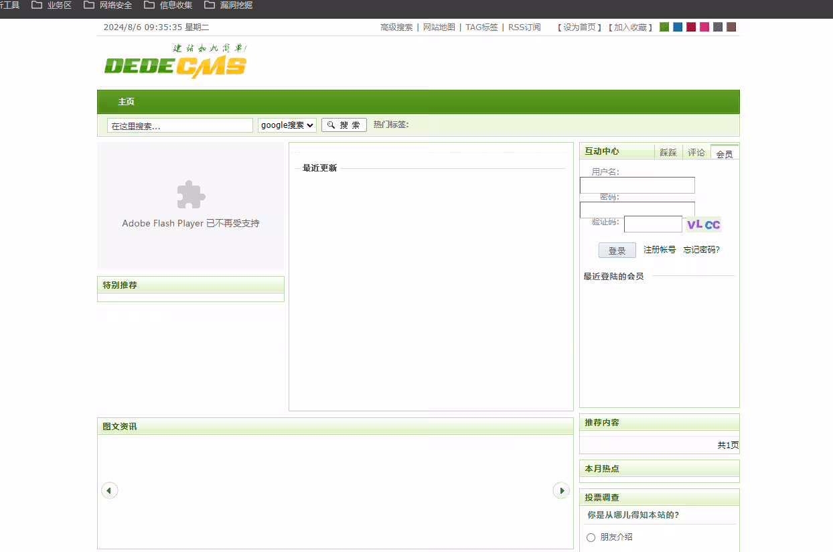Choose the blue theme color swatch
833x552 pixels.
click(678, 27)
